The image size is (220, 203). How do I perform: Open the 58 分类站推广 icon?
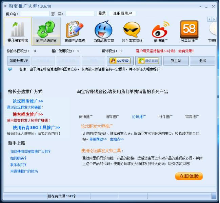(189, 32)
